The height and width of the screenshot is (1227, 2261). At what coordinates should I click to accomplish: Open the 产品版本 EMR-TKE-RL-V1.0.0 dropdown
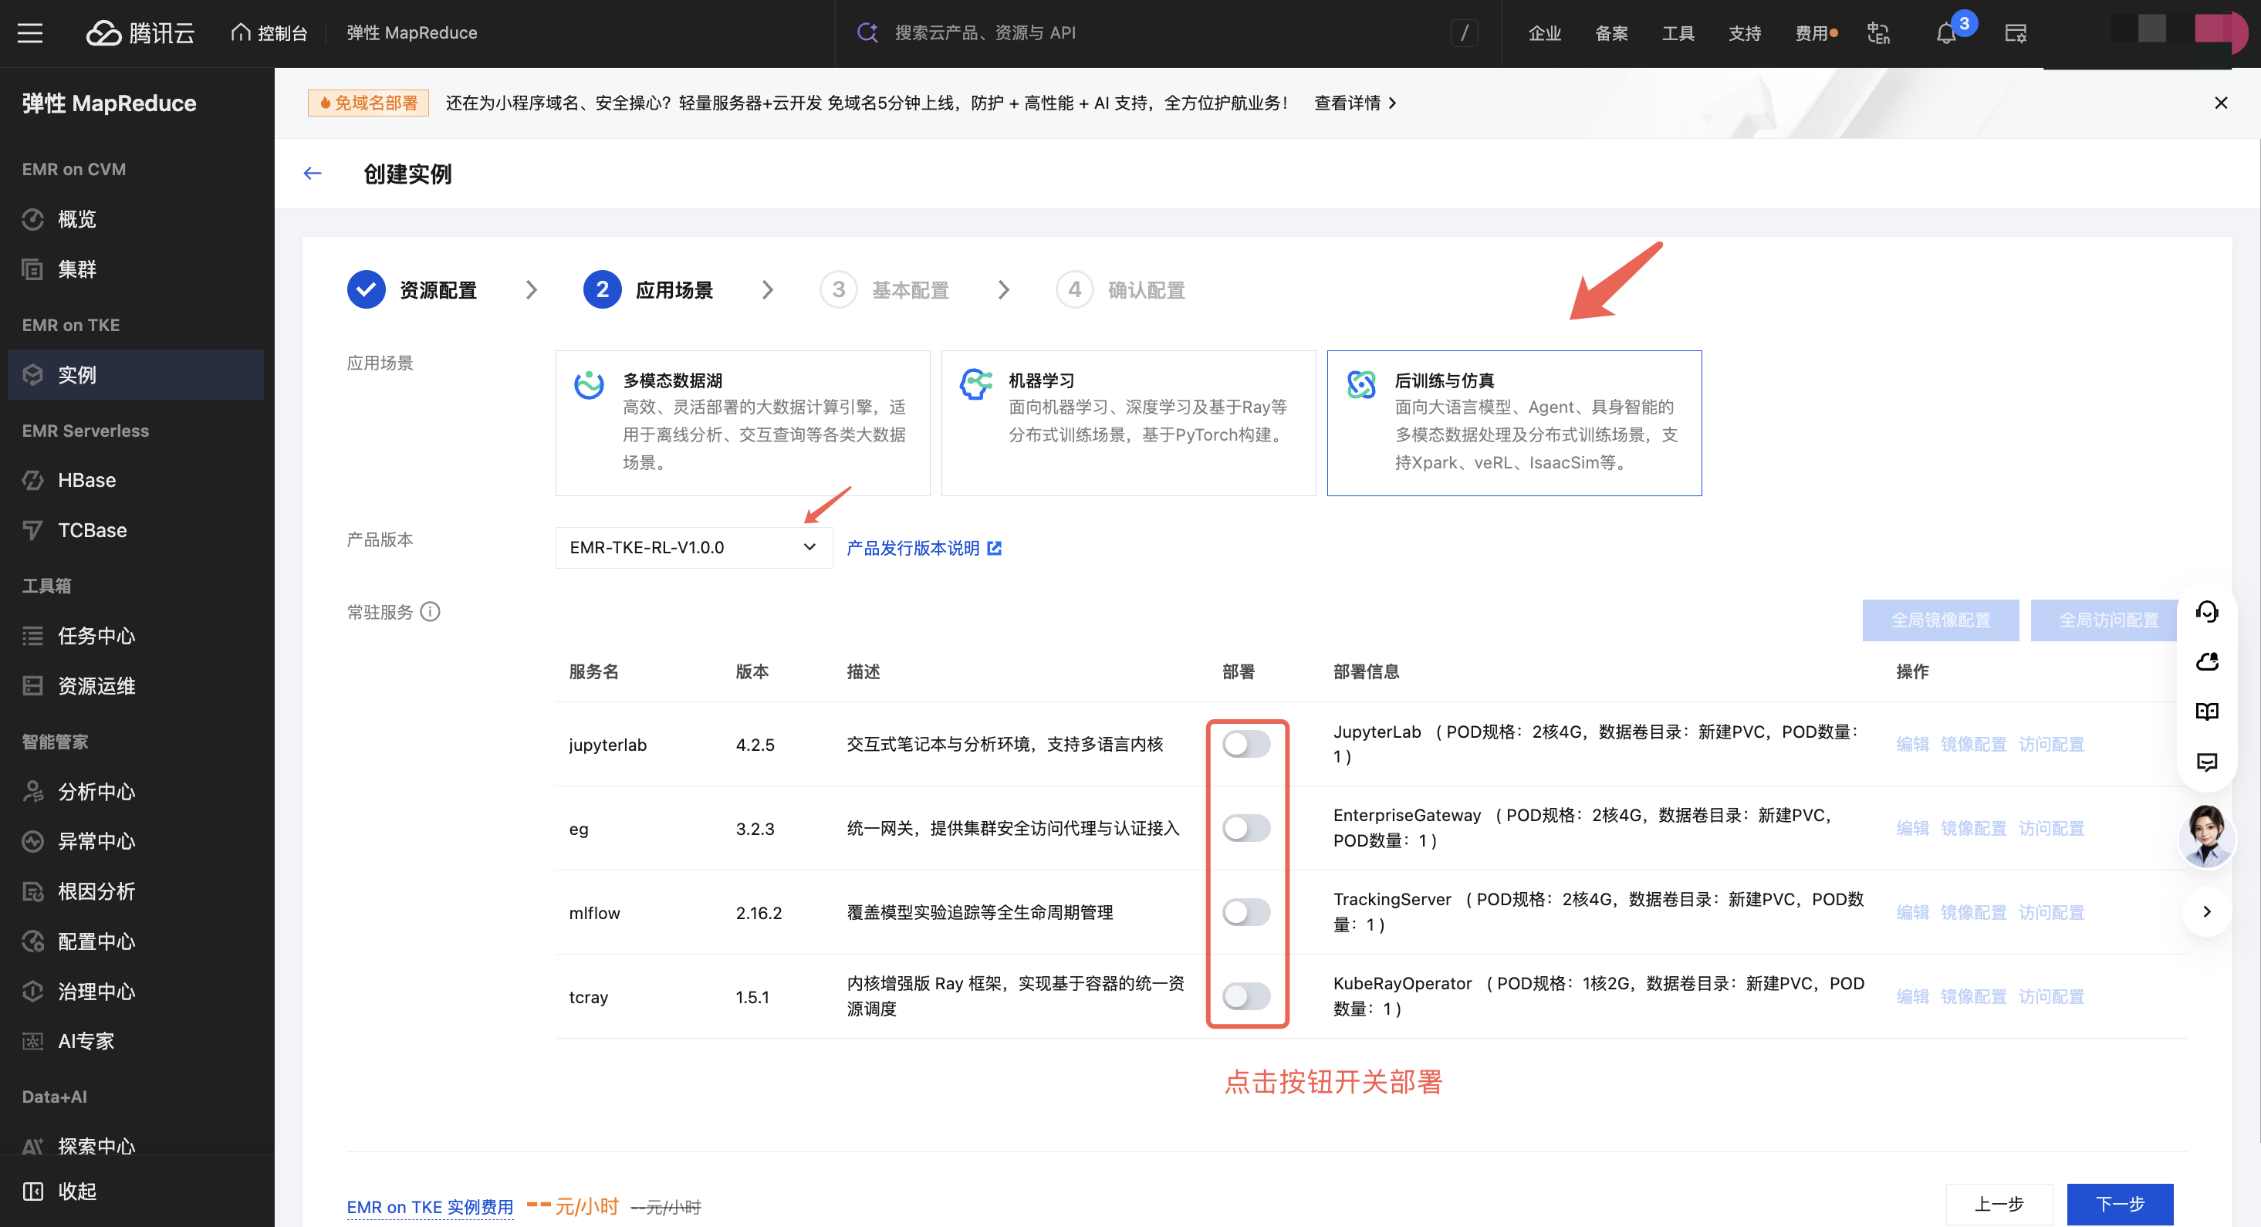tap(694, 548)
